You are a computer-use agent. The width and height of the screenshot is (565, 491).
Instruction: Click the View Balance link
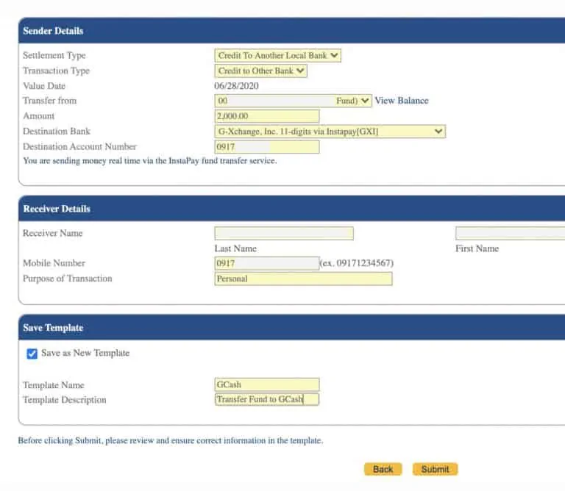coord(402,101)
